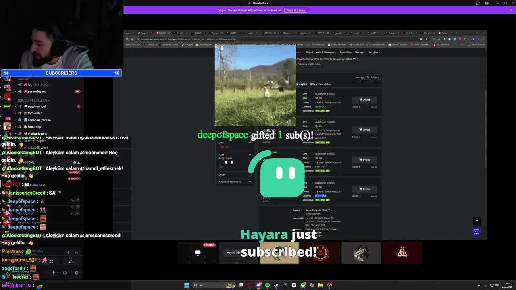Click the Devre dışı bırak button

point(295,10)
